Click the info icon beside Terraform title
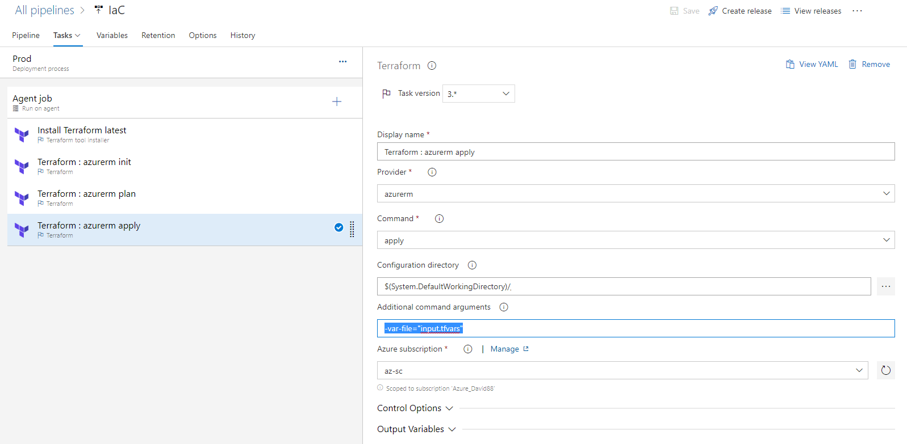This screenshot has width=907, height=444. pos(432,66)
